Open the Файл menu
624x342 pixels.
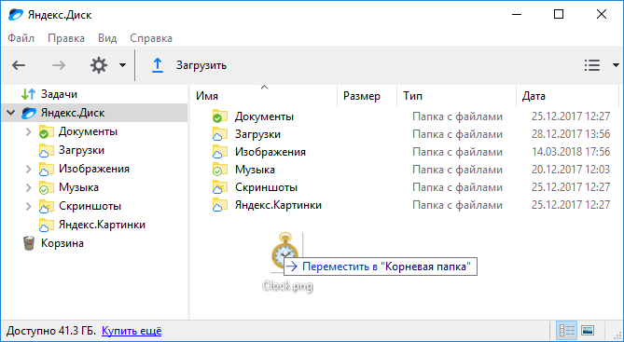click(x=21, y=38)
